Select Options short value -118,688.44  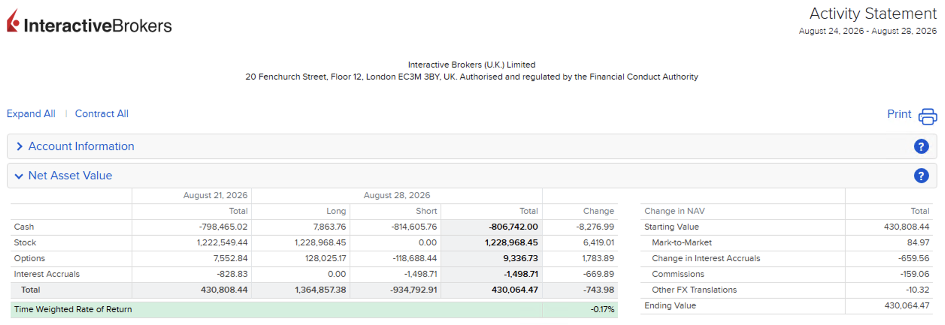(x=415, y=258)
